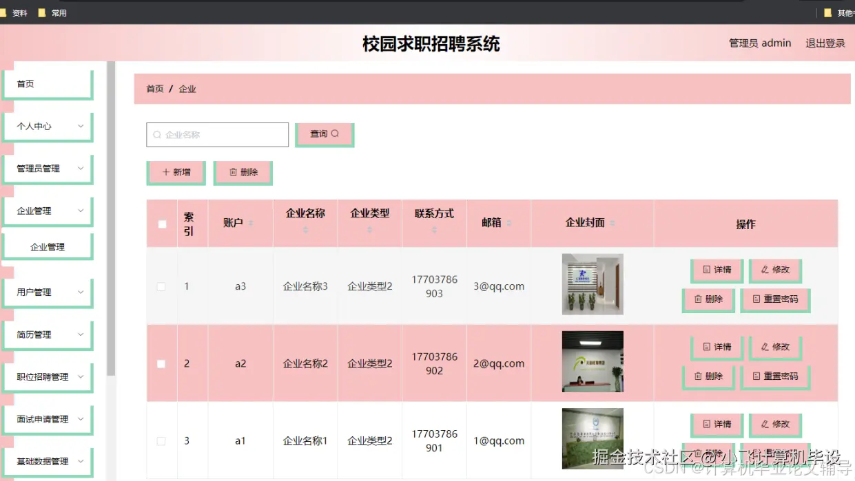The image size is (855, 481).
Task: Click phone number 17703786901 cell
Action: click(435, 440)
